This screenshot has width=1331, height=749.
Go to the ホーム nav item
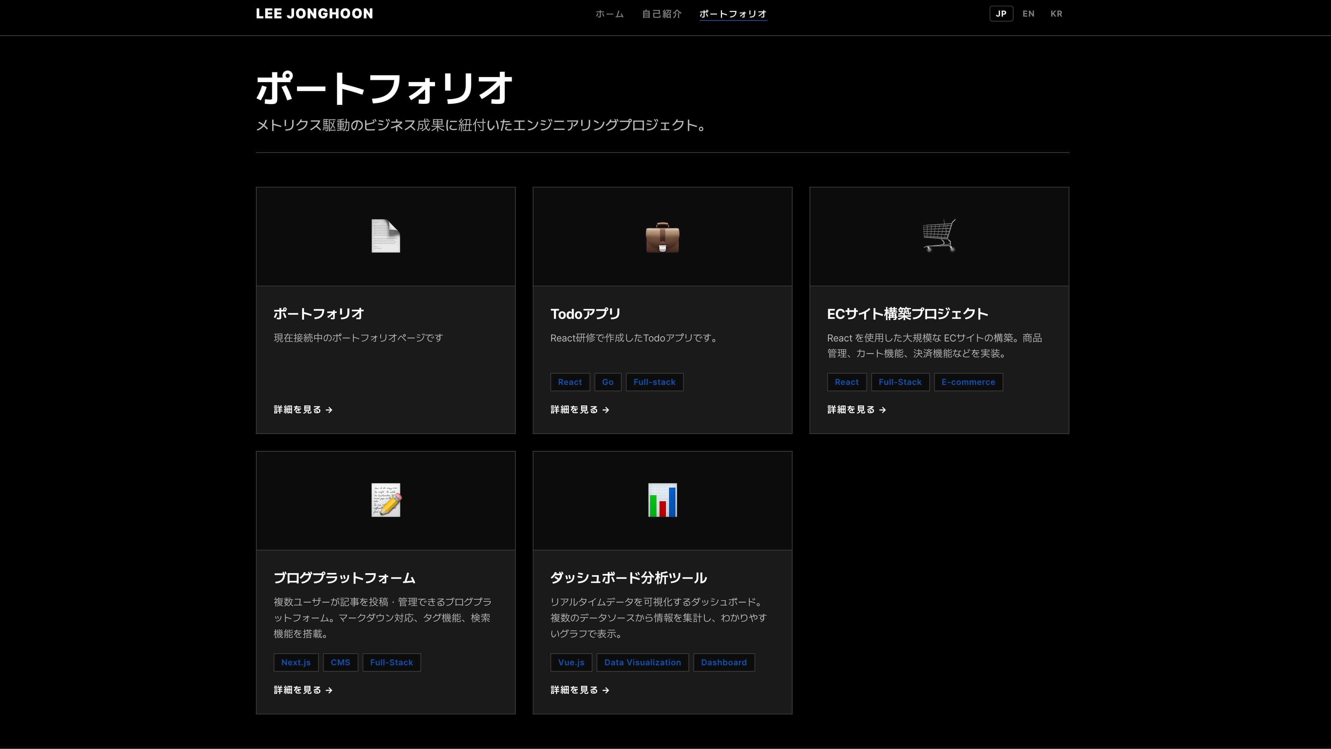coord(610,14)
